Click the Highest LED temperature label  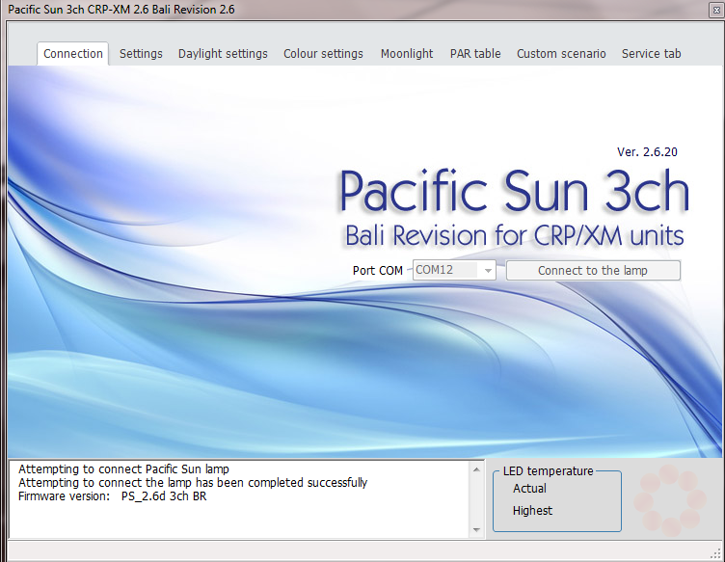pyautogui.click(x=532, y=511)
